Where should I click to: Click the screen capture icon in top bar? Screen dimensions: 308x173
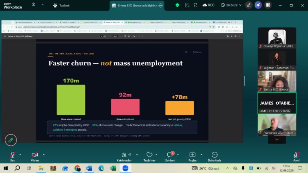click(x=195, y=5)
